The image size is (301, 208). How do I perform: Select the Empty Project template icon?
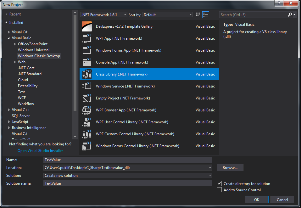(87, 98)
